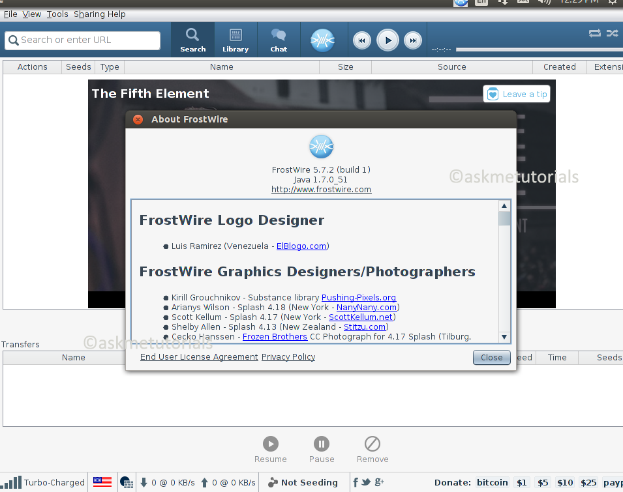Sort results by Seeds column header
This screenshot has height=492, width=623.
click(78, 67)
